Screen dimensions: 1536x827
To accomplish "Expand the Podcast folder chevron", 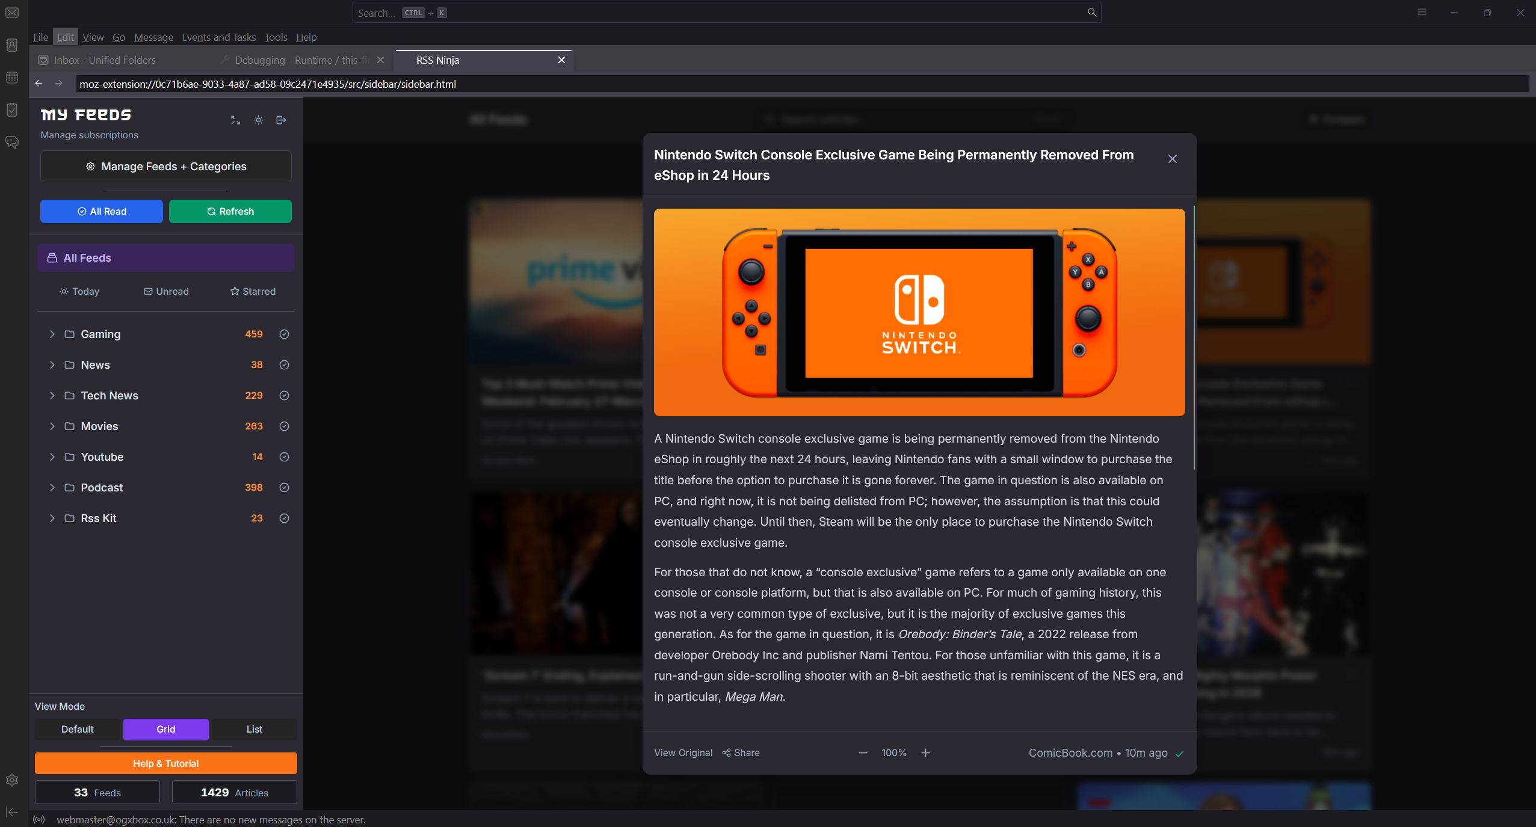I will (52, 487).
